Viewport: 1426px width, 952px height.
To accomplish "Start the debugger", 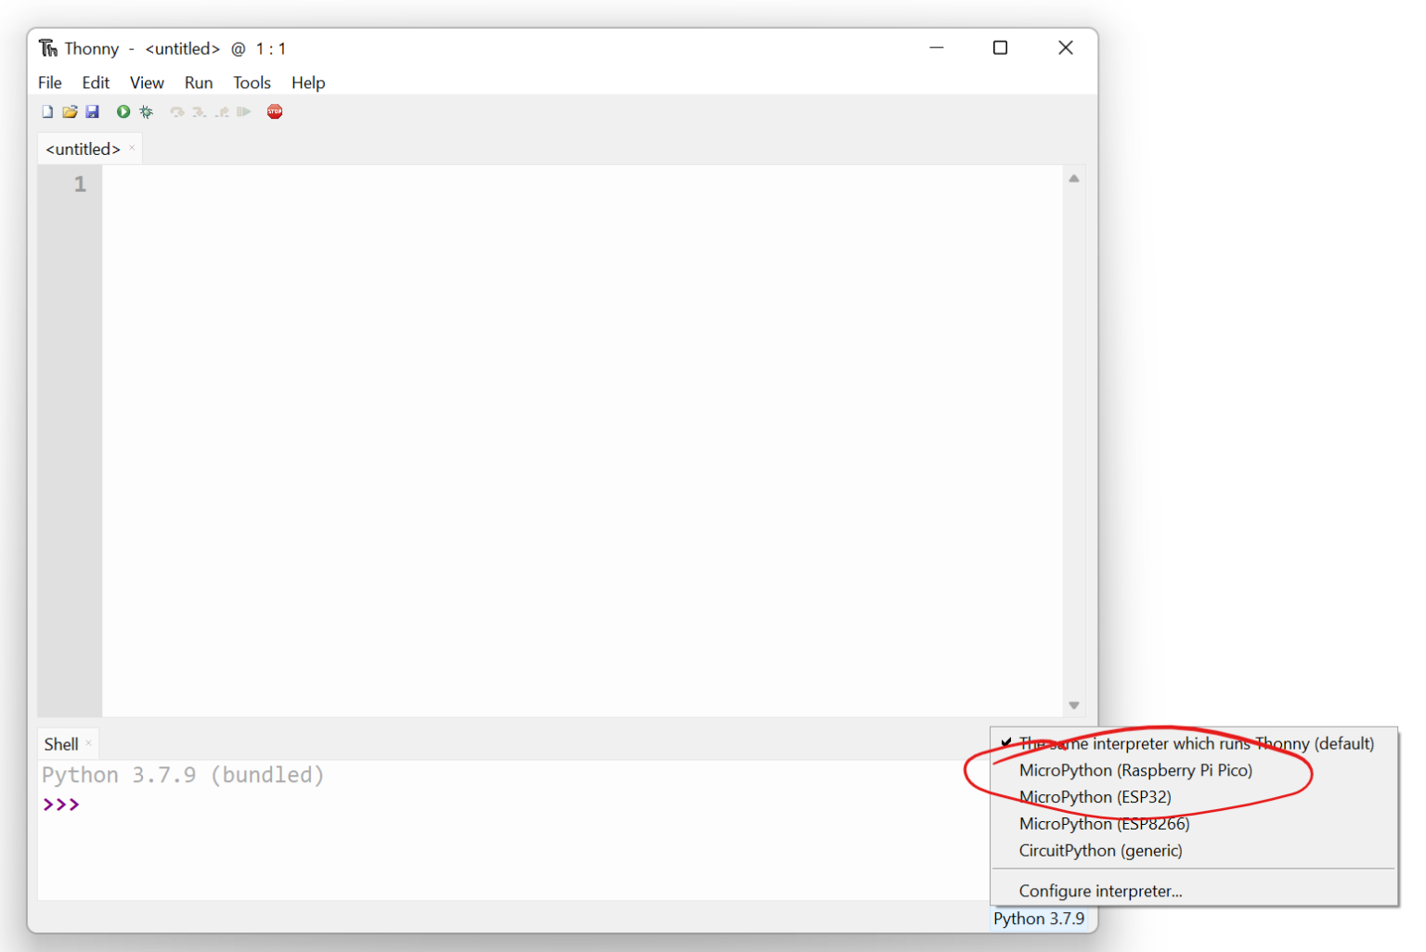I will pyautogui.click(x=146, y=111).
